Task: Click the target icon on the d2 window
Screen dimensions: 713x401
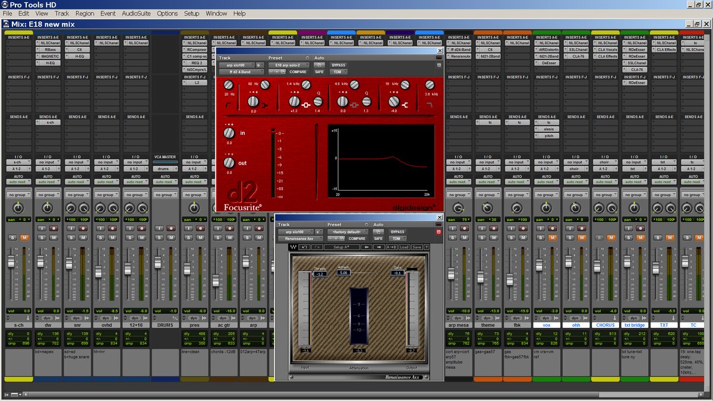Action: 439,65
